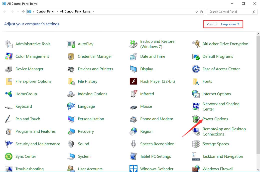Expand chevron after Control Panel breadcrumb

click(x=57, y=12)
